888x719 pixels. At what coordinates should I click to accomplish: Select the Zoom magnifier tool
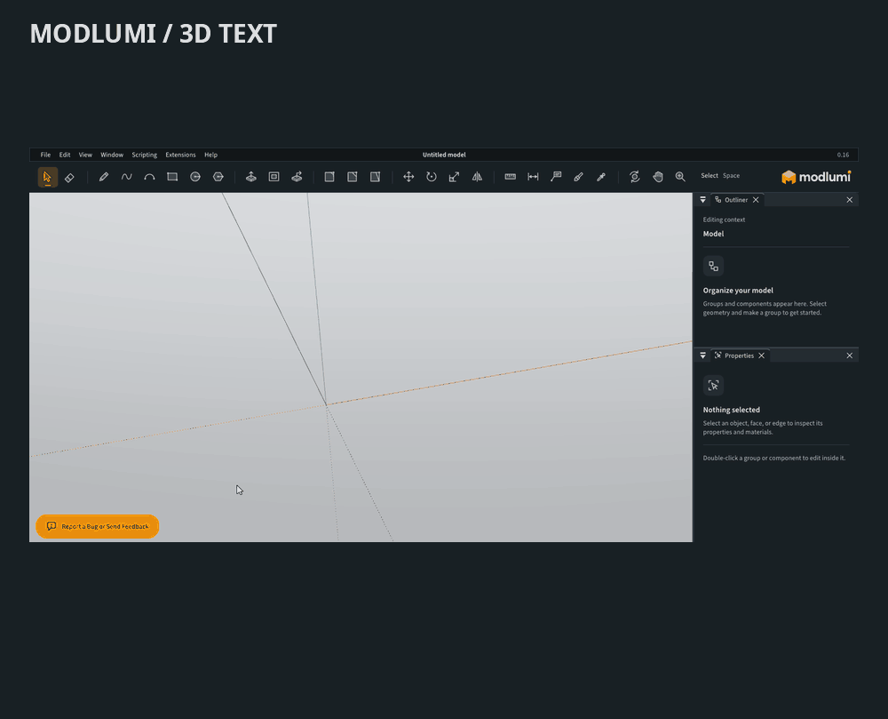point(680,177)
